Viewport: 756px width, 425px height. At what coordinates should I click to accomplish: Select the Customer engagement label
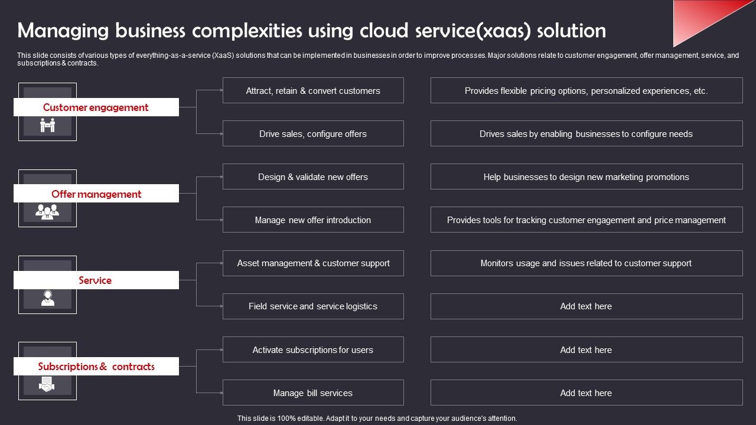tap(96, 107)
